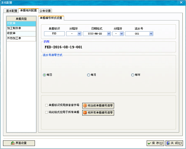Click the 单据标识 input field containing FKD
This screenshot has height=149, width=186.
pos(54,34)
